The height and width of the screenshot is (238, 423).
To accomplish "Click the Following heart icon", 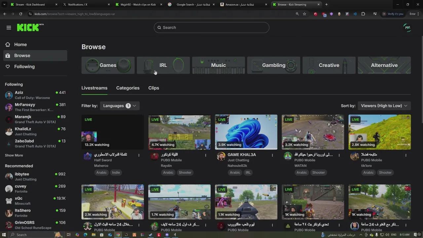I will [x=8, y=66].
